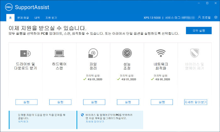Click the performance tuning gauge icon

point(127,53)
